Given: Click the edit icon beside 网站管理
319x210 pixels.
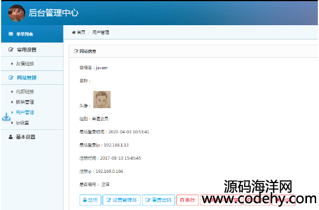Looking at the screenshot, I should pyautogui.click(x=11, y=78).
